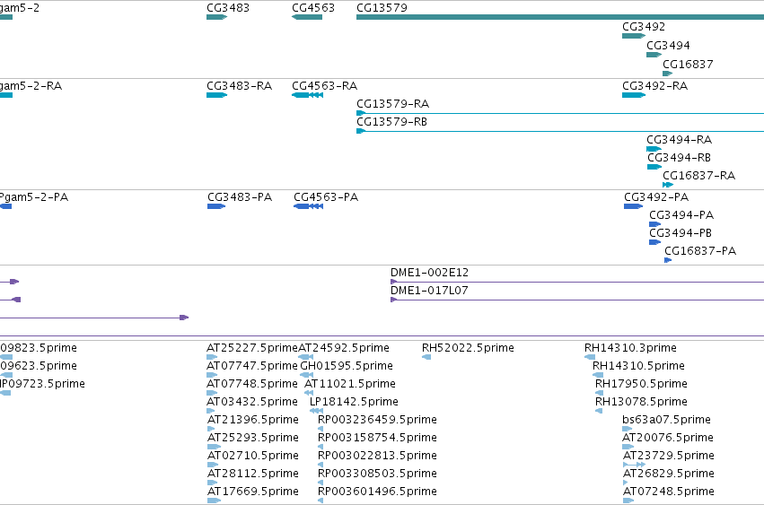This screenshot has width=764, height=505.
Task: Select EST AT07748.5prime
Action: (252, 384)
